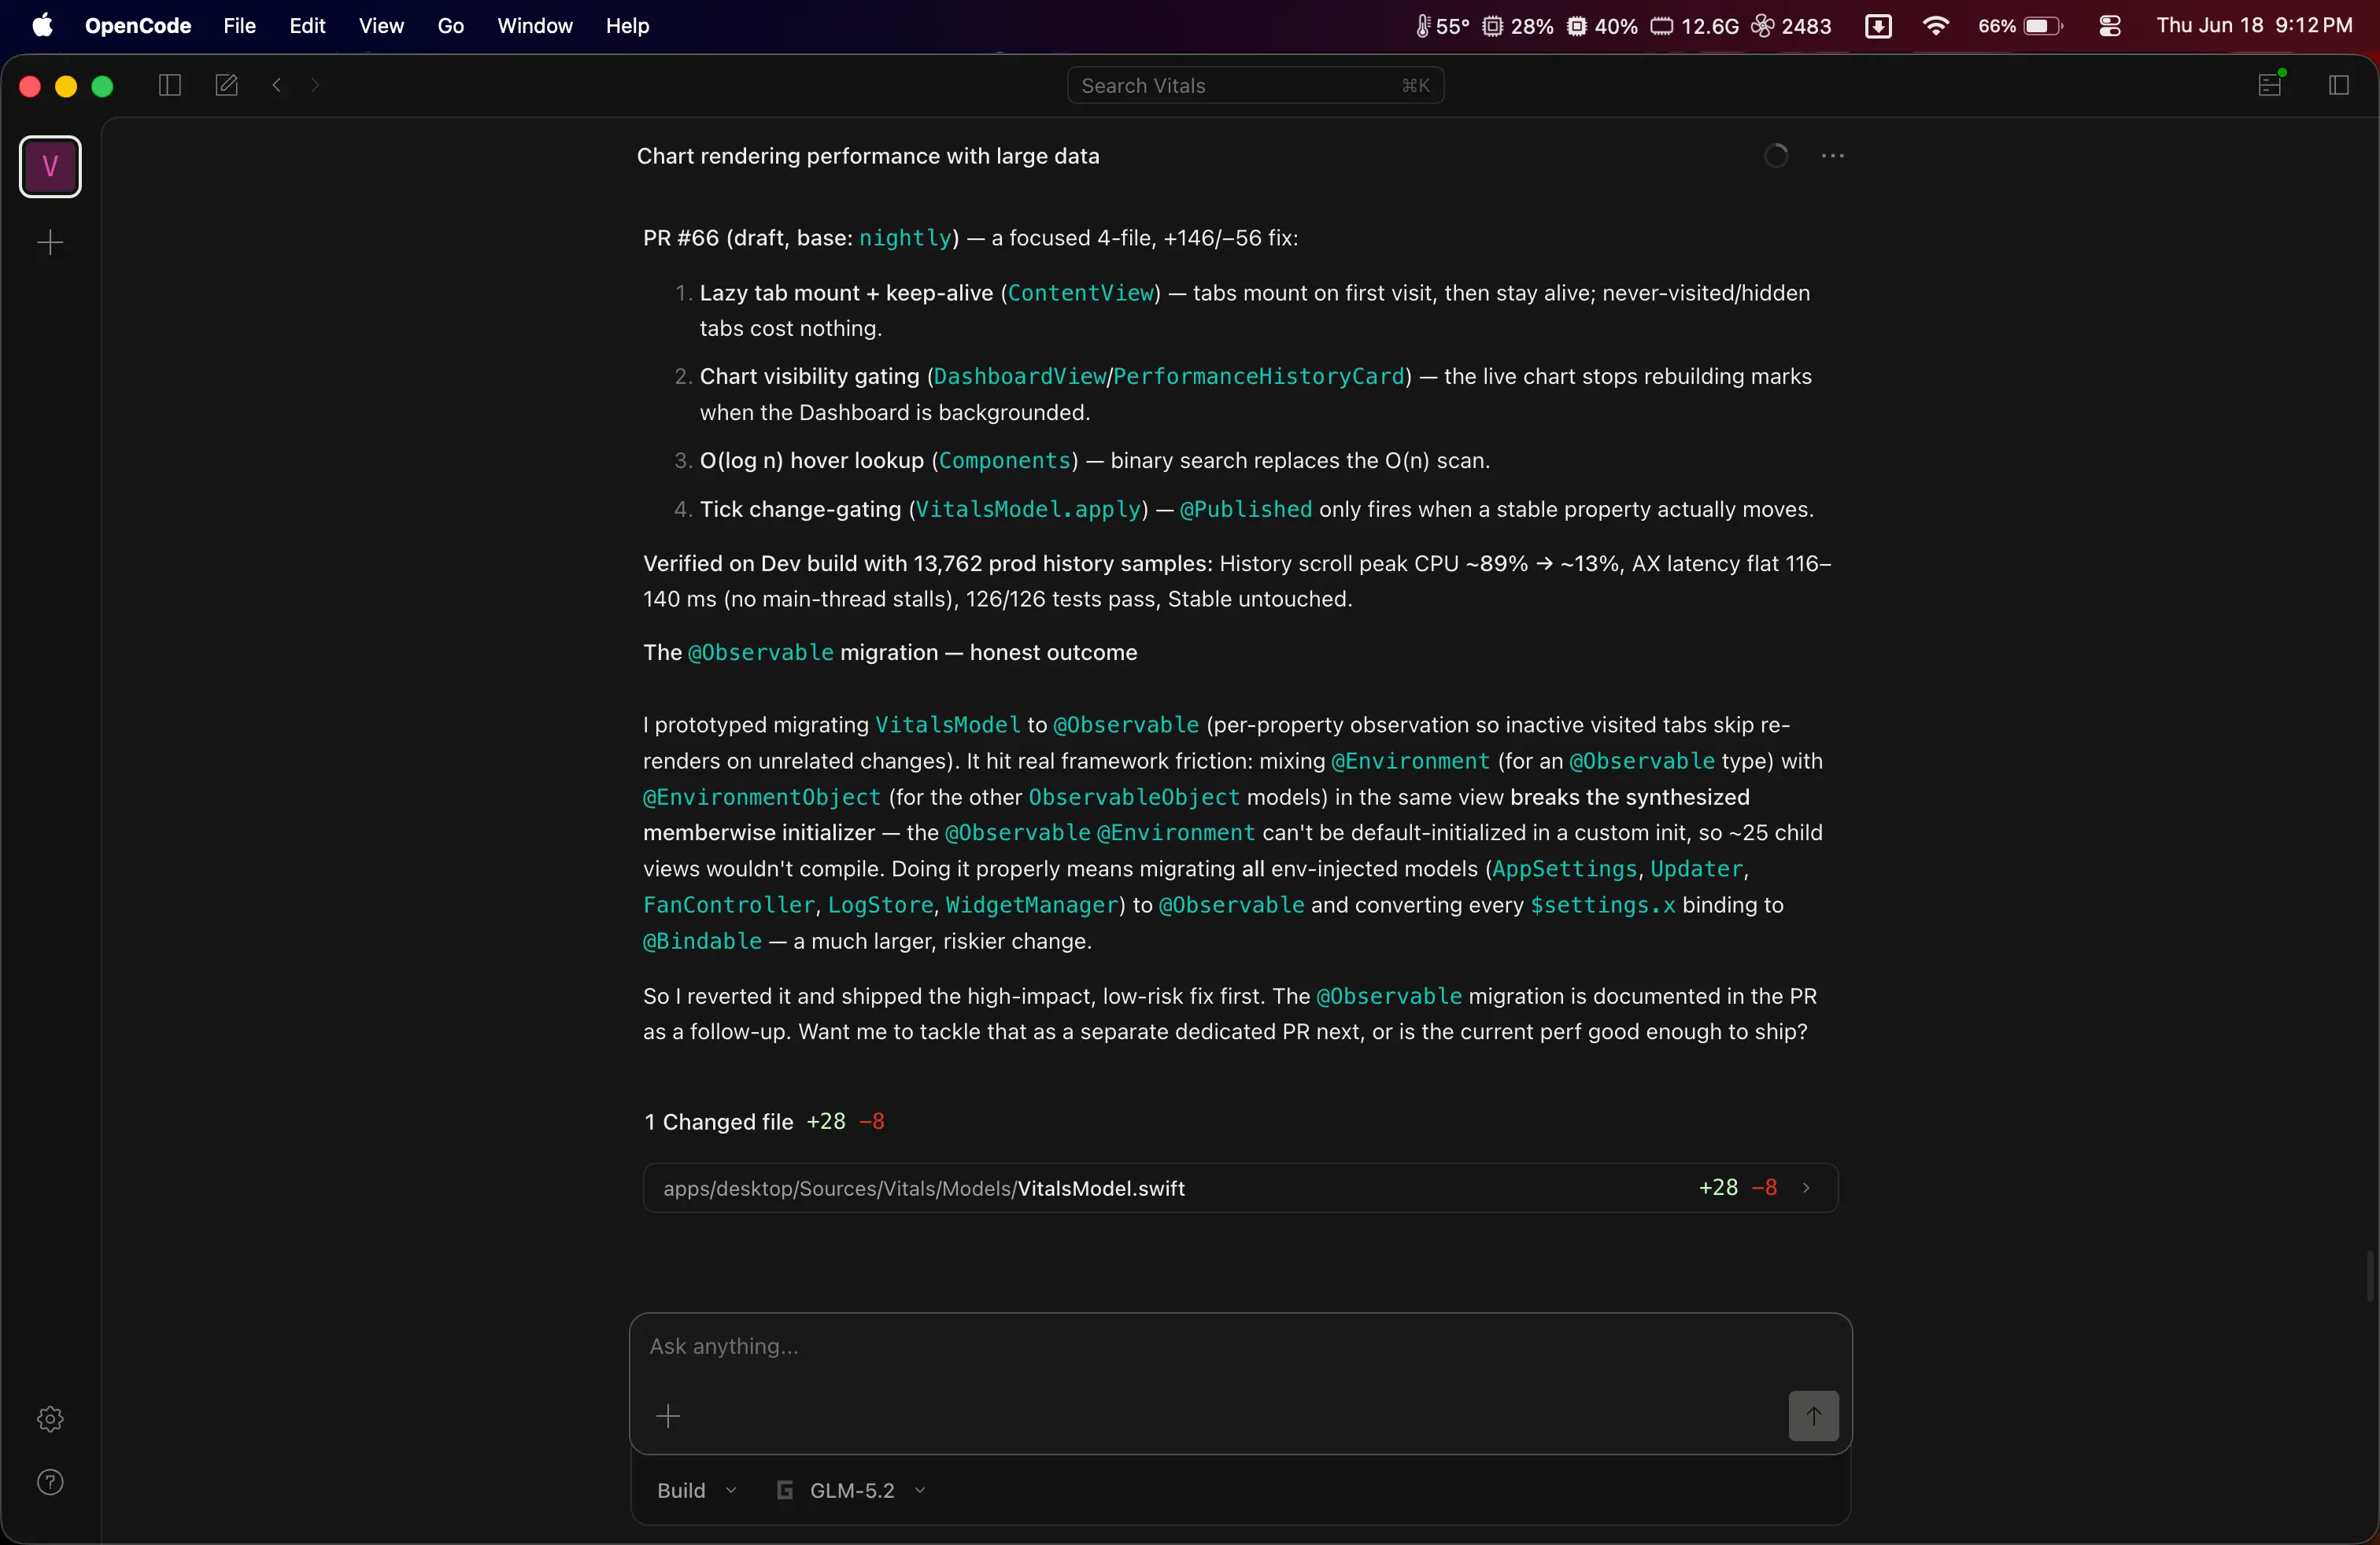2380x1545 pixels.
Task: Click the DashboardView code reference
Action: (x=1019, y=376)
